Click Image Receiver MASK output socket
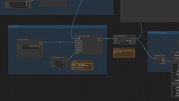 tap(43, 44)
